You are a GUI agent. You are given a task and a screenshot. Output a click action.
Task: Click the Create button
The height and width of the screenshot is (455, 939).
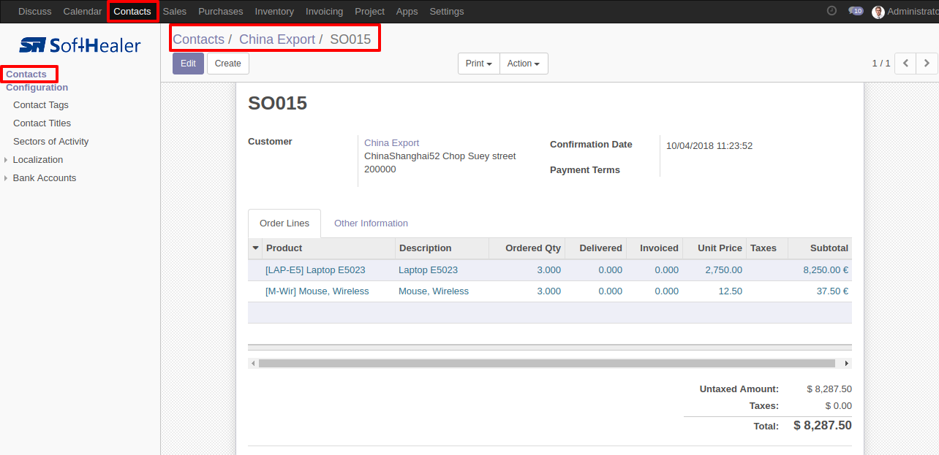click(228, 64)
